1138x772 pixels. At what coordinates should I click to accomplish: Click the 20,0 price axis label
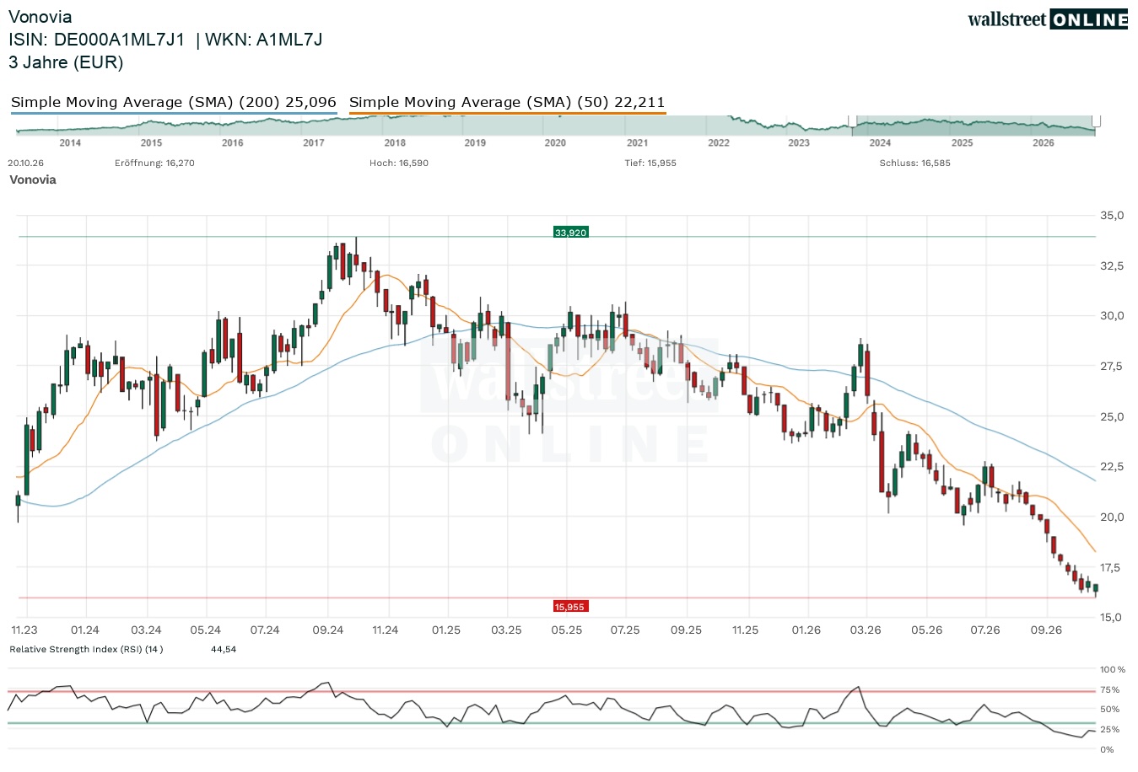point(1113,517)
